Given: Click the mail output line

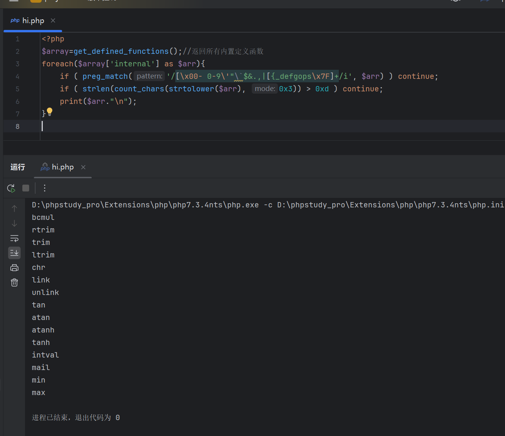Looking at the screenshot, I should [x=41, y=368].
